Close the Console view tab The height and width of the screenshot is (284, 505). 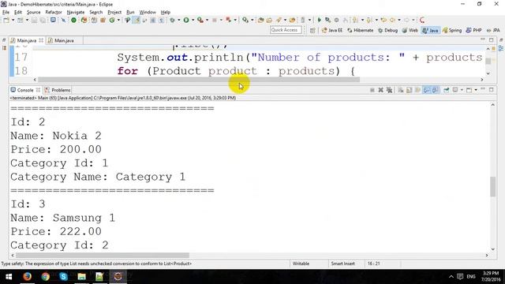[x=38, y=90]
